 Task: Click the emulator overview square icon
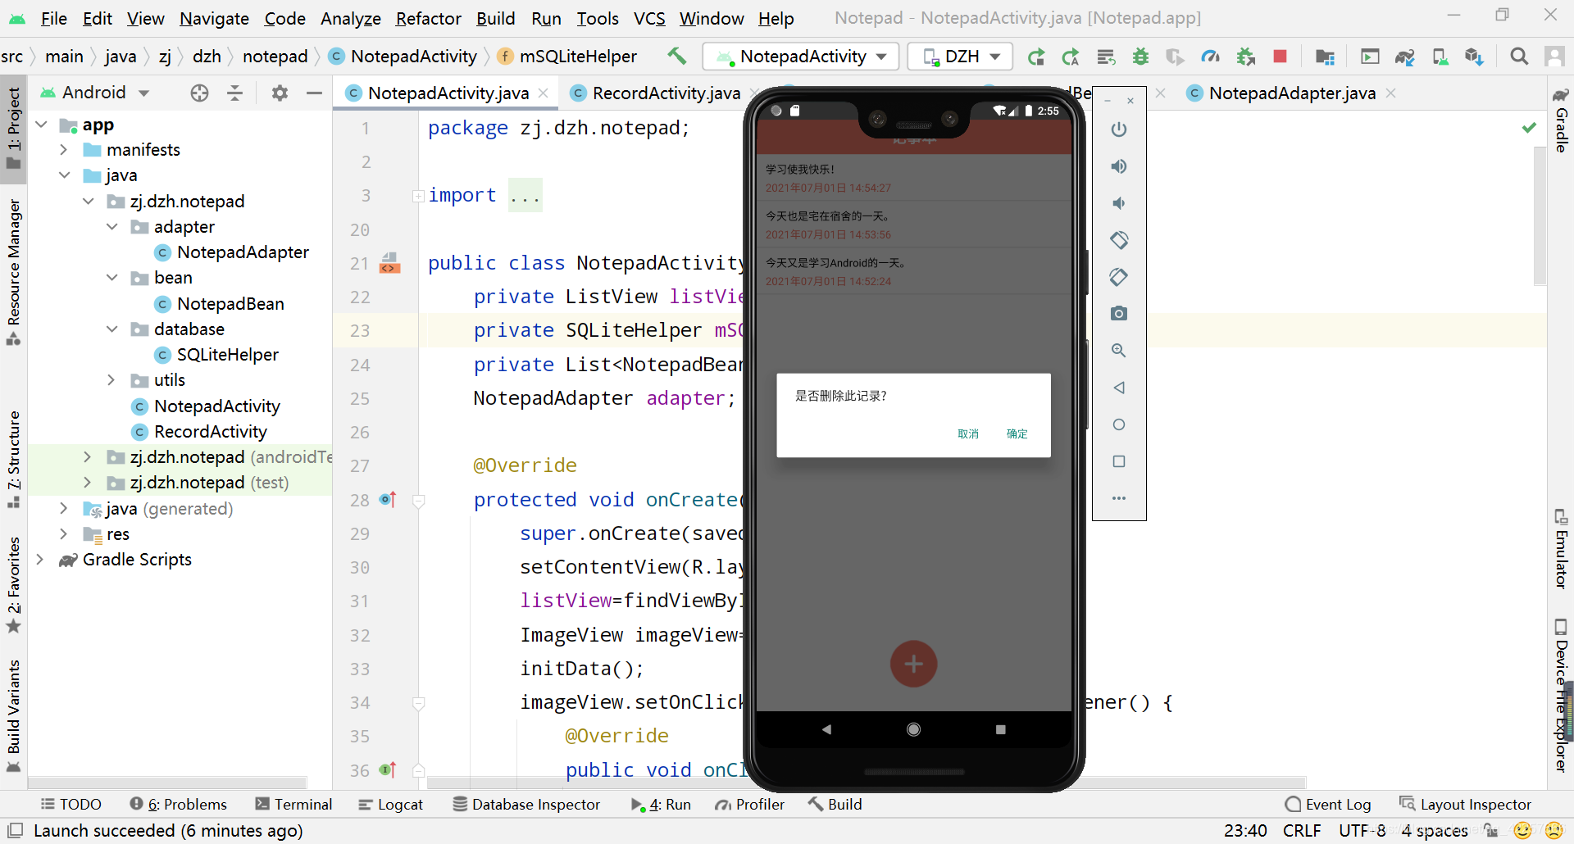coord(1119,461)
